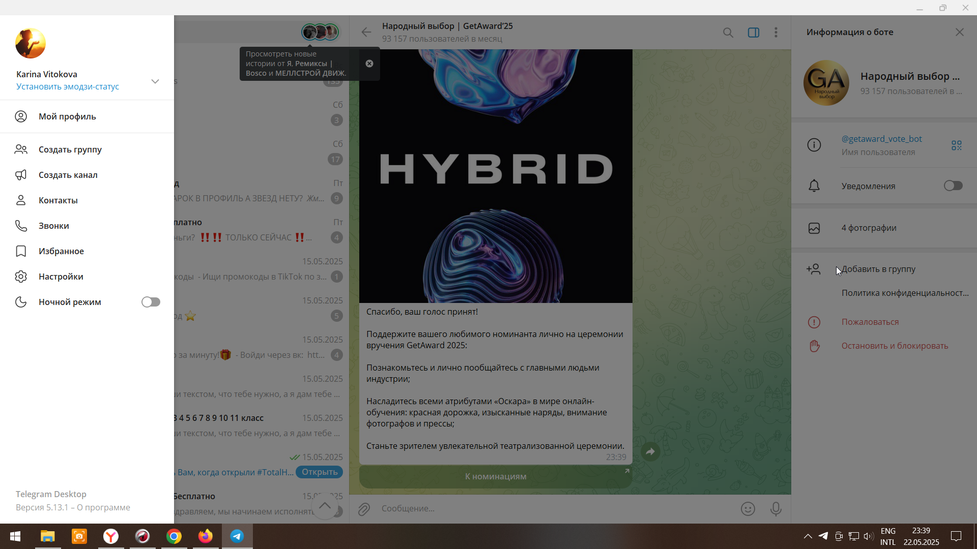The height and width of the screenshot is (549, 977).
Task: Click the paperclip attach file icon
Action: pos(364,509)
